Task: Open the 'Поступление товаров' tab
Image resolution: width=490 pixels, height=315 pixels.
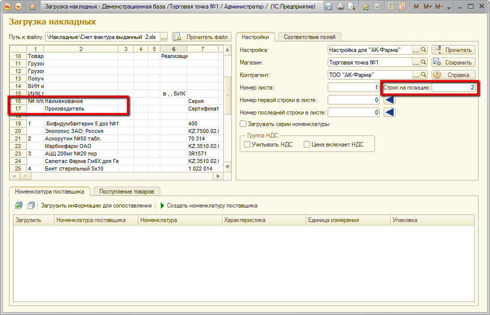Action: pyautogui.click(x=127, y=191)
